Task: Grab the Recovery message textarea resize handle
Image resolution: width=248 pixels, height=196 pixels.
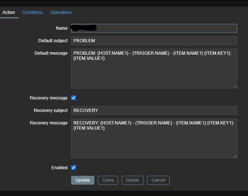Action: (x=235, y=156)
